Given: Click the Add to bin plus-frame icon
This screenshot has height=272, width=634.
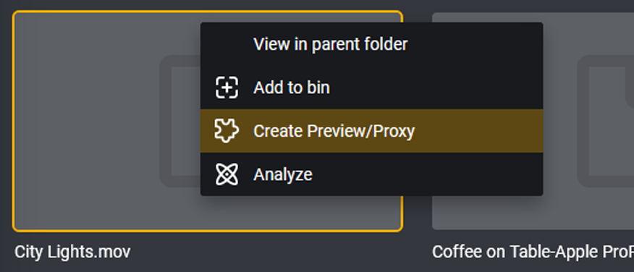Looking at the screenshot, I should (x=227, y=88).
